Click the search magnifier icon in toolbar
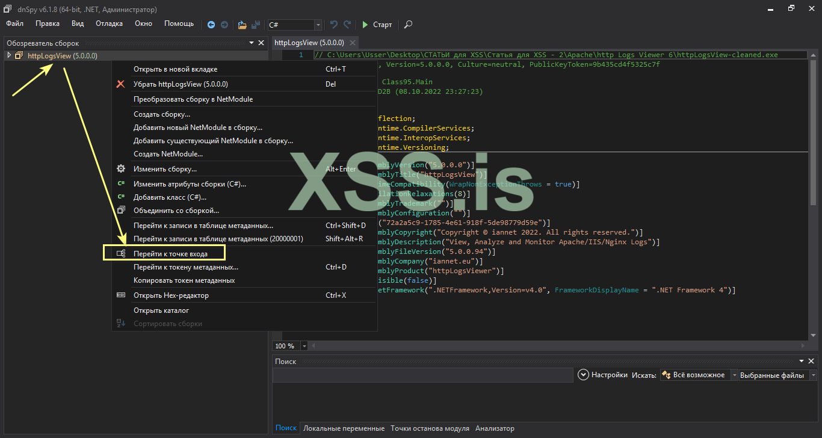 coord(408,25)
